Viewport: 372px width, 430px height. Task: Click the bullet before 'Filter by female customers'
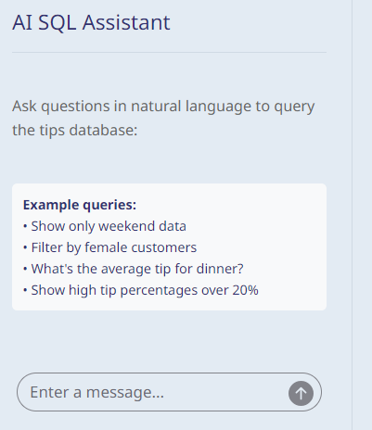click(25, 247)
